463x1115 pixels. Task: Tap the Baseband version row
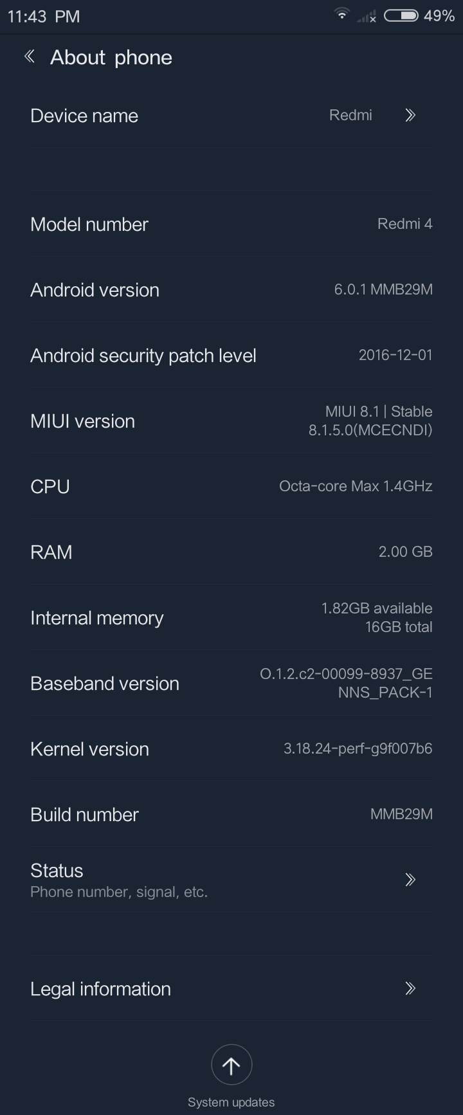pyautogui.click(x=232, y=684)
